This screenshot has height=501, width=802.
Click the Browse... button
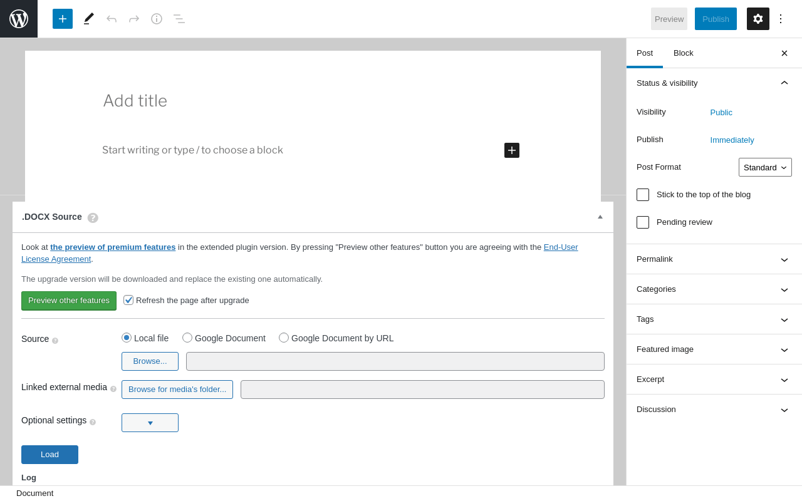tap(150, 361)
